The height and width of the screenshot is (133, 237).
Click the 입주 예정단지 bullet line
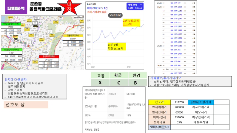(16, 86)
